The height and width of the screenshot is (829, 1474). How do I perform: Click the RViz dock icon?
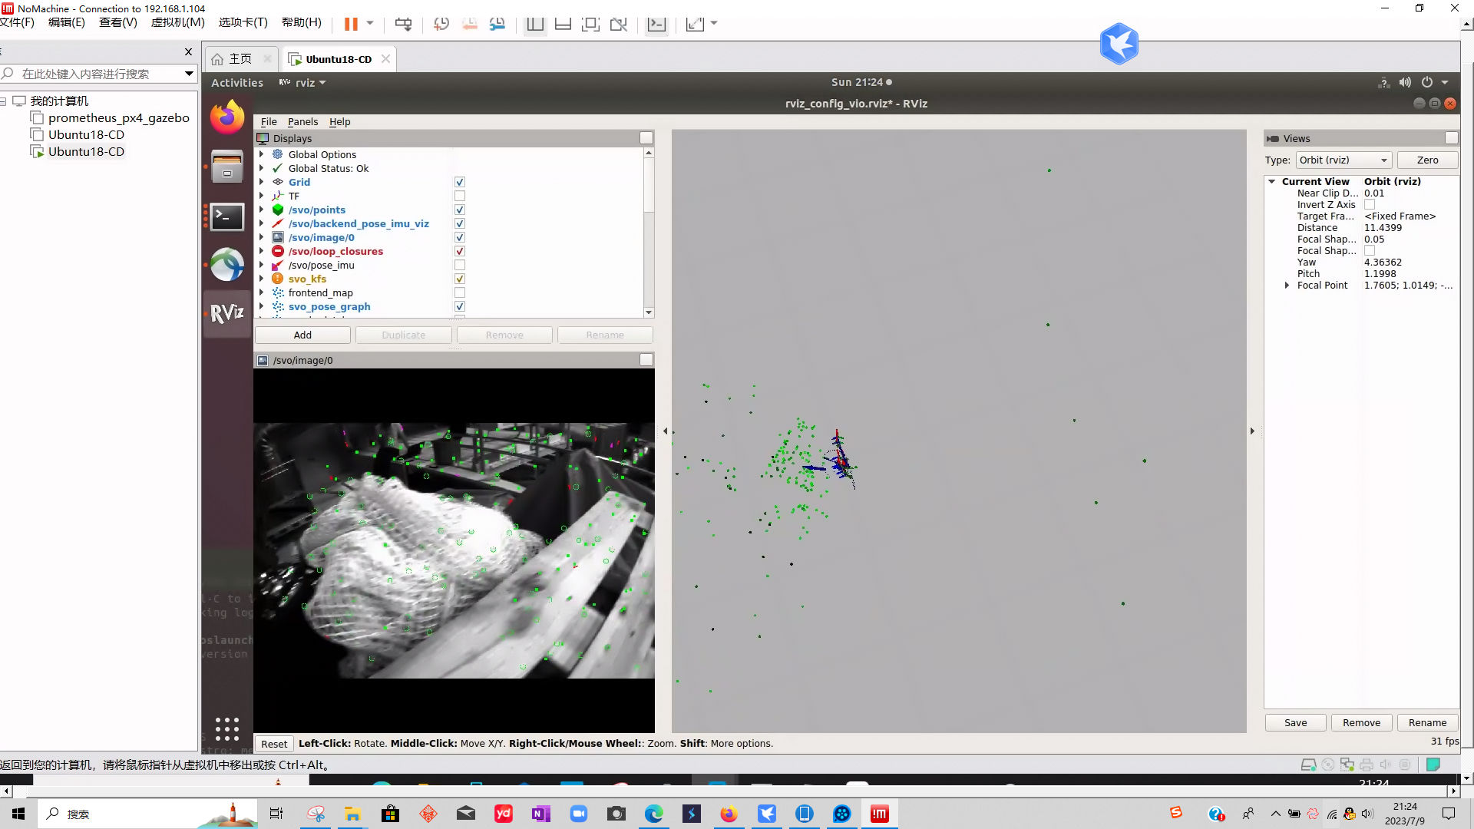(227, 313)
